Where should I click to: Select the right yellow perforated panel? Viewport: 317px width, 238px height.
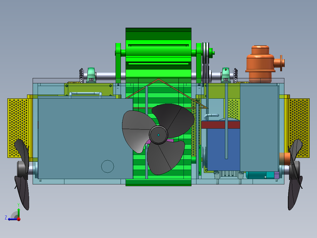click(x=299, y=128)
